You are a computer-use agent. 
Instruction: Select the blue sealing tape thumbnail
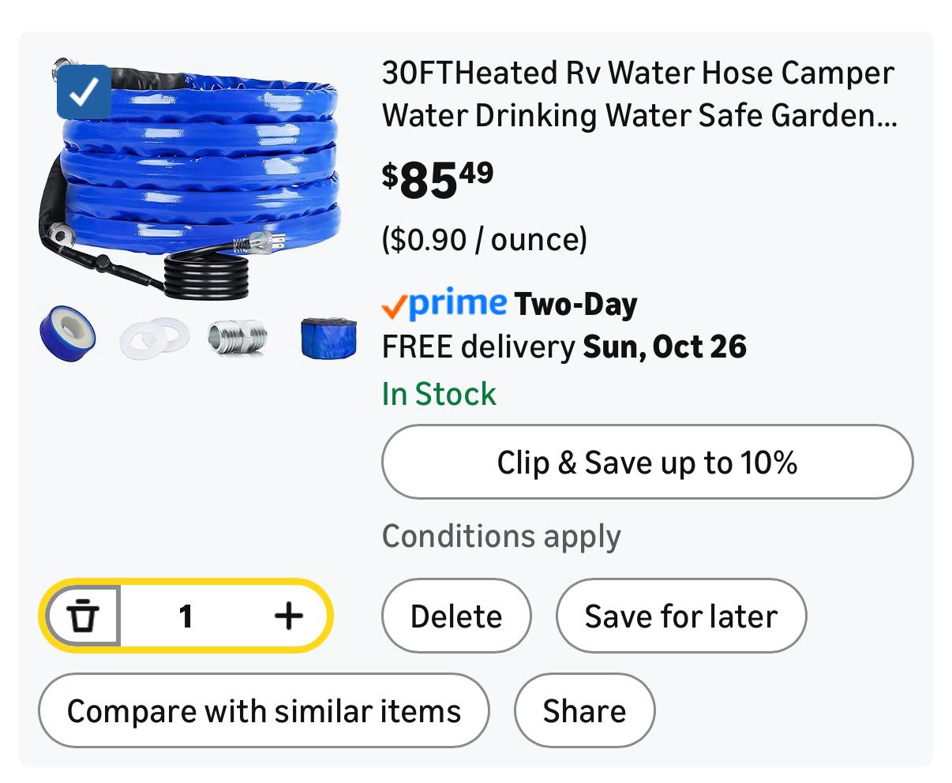[x=67, y=337]
